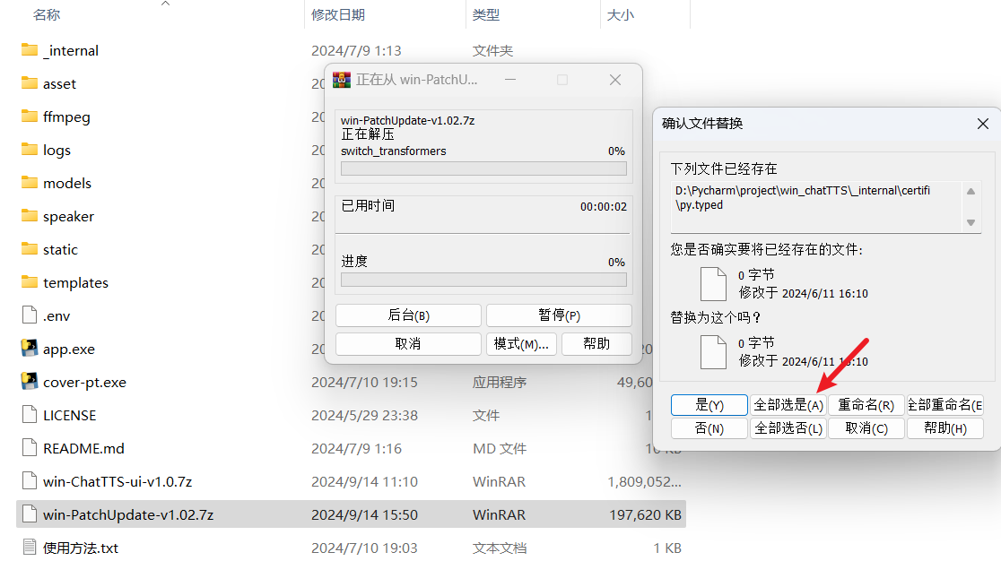
Task: Click the win-ChatTTS-ui-v1.0.7z archive icon
Action: point(30,480)
